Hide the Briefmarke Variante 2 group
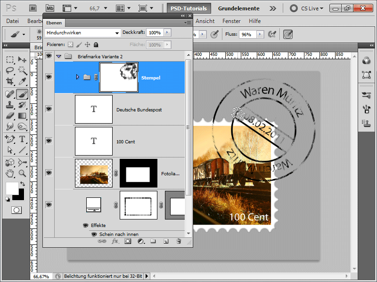Screen dimensions: 377x282 (x=49, y=56)
